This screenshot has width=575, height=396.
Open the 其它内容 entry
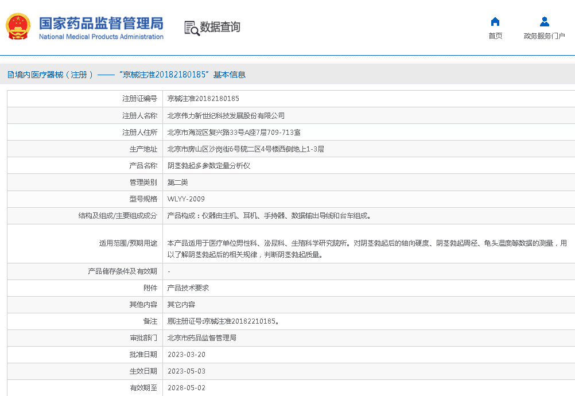coord(181,305)
